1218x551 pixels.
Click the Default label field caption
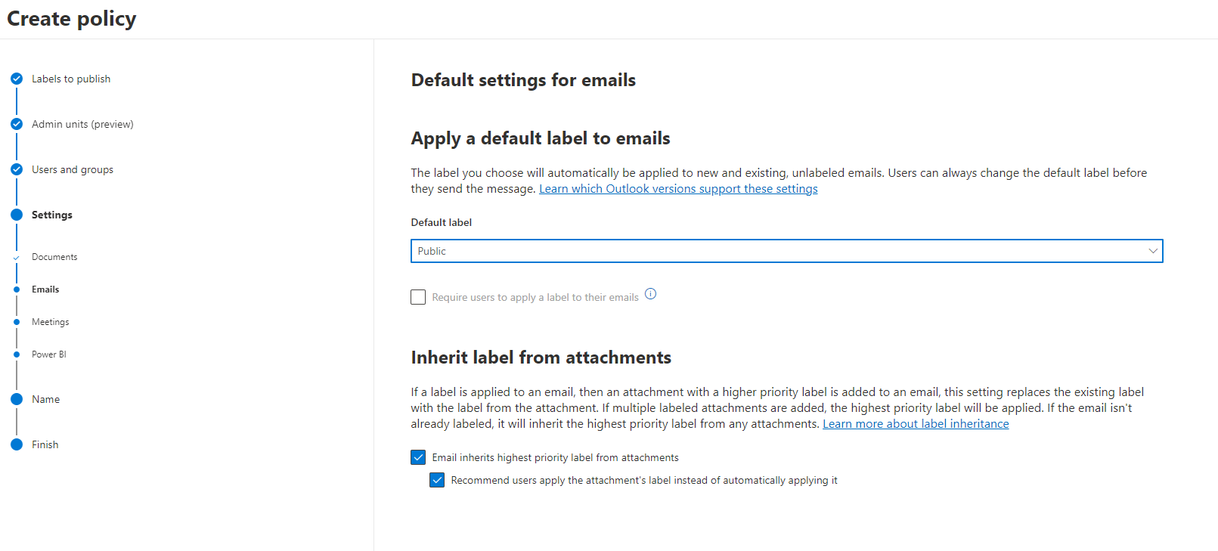[442, 222]
